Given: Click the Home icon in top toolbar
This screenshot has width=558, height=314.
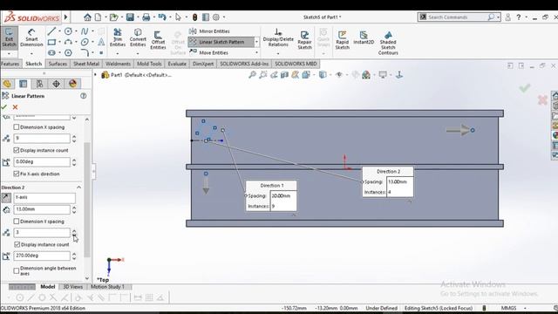Looking at the screenshot, I should (87, 17).
